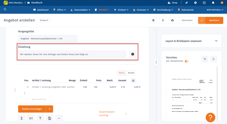
Task: Click the Abbrechen button
Action: tap(187, 20)
